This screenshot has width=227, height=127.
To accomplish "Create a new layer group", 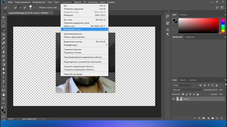I will 213,118.
